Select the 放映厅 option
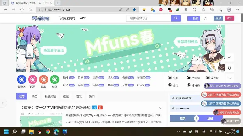Viewport: 243px width, 136px height. 212,78
